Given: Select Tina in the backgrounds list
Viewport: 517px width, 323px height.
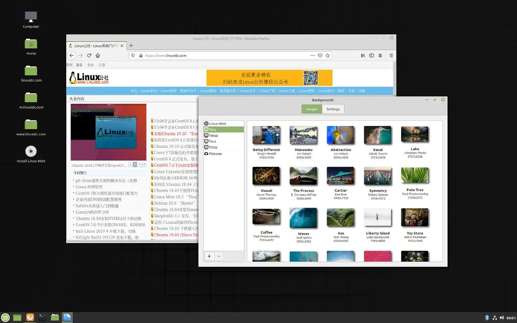Looking at the screenshot, I should click(224, 141).
